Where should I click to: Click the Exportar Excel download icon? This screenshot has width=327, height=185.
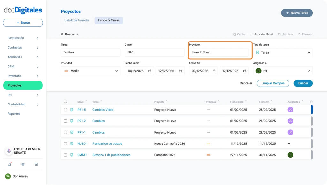point(252,34)
